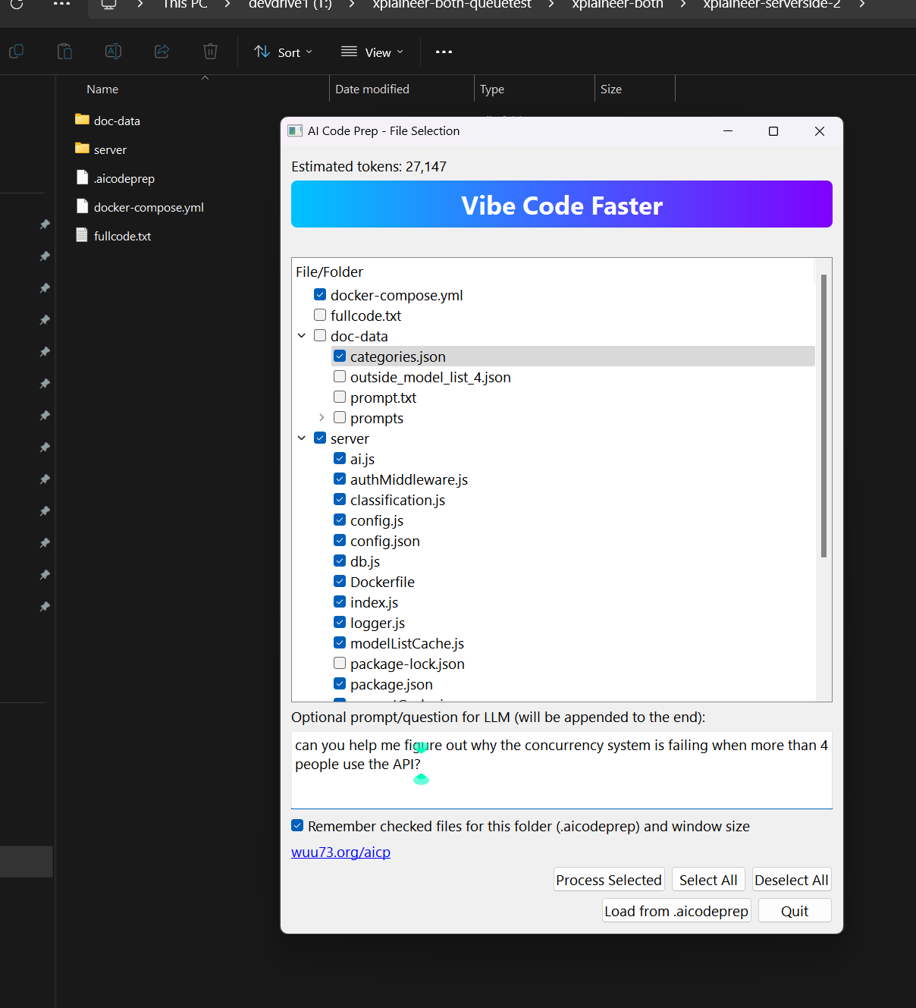Check outside_model_list_4.json checkbox

pos(340,376)
